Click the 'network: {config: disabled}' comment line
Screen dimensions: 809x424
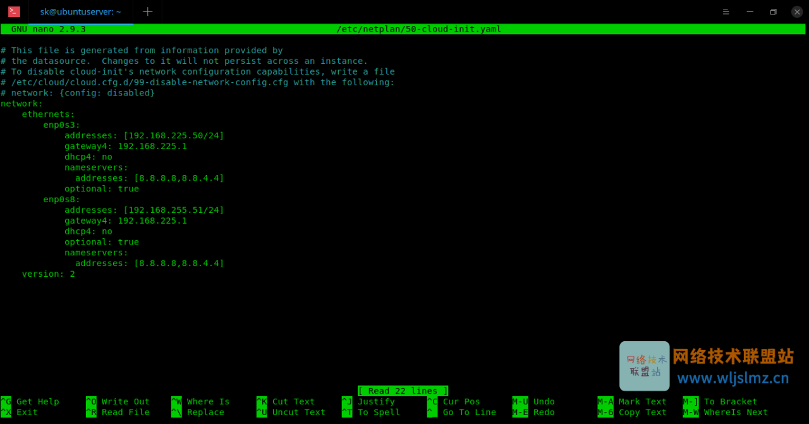[78, 93]
